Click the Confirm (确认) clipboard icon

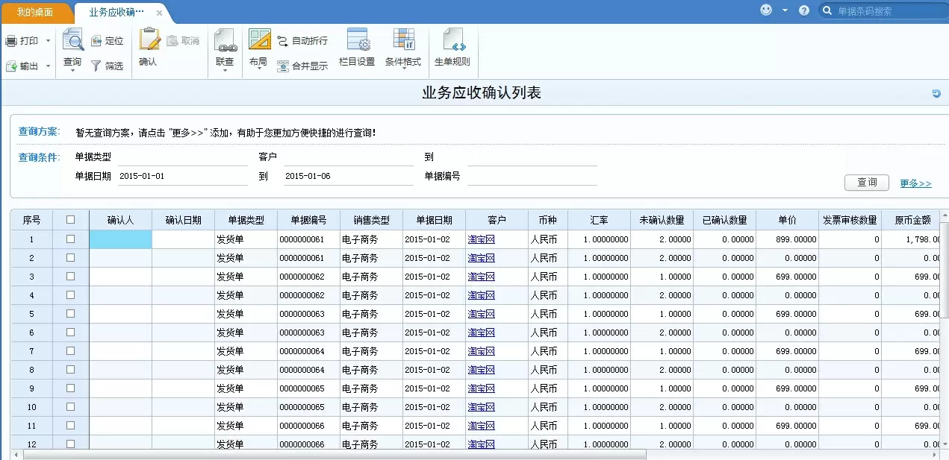[149, 40]
